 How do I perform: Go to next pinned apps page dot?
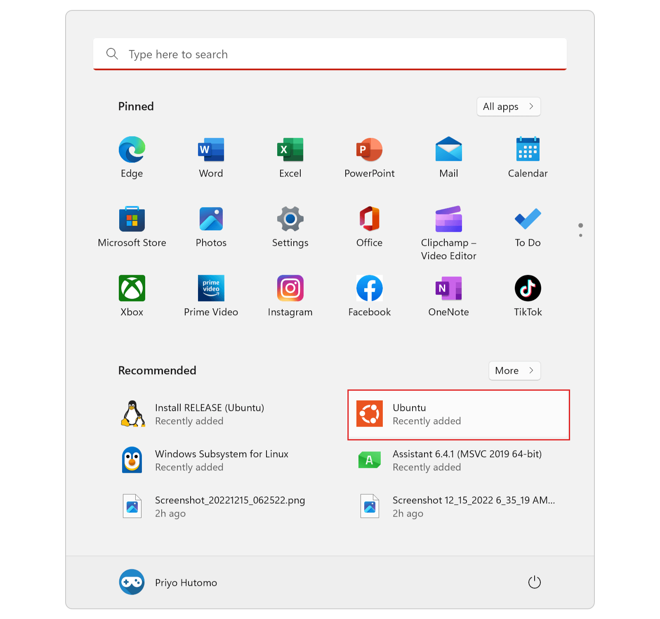581,235
